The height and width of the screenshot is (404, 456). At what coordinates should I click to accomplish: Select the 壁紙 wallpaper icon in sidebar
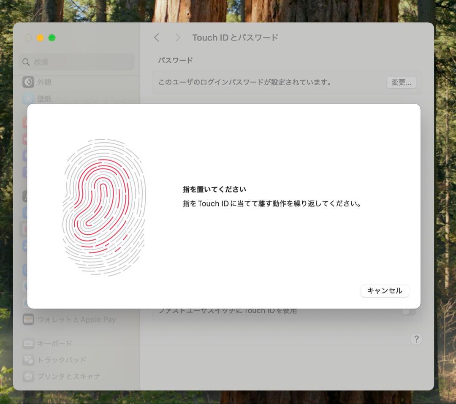pos(28,98)
